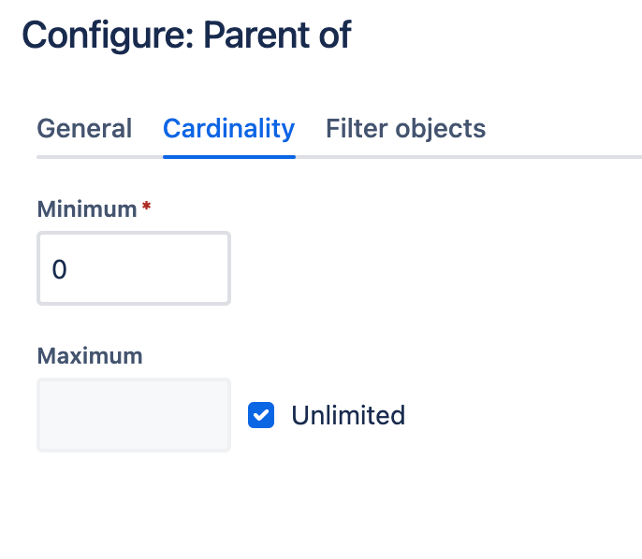Click the word "Configure" in the title
This screenshot has width=642, height=559.
106,36
